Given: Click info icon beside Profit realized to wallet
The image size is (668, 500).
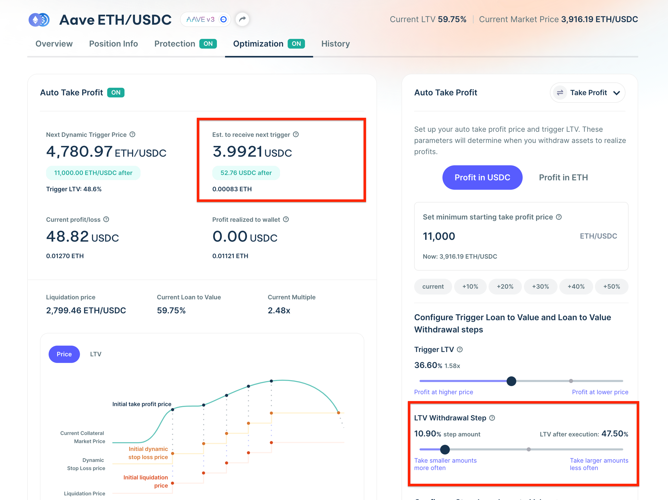Looking at the screenshot, I should (286, 219).
